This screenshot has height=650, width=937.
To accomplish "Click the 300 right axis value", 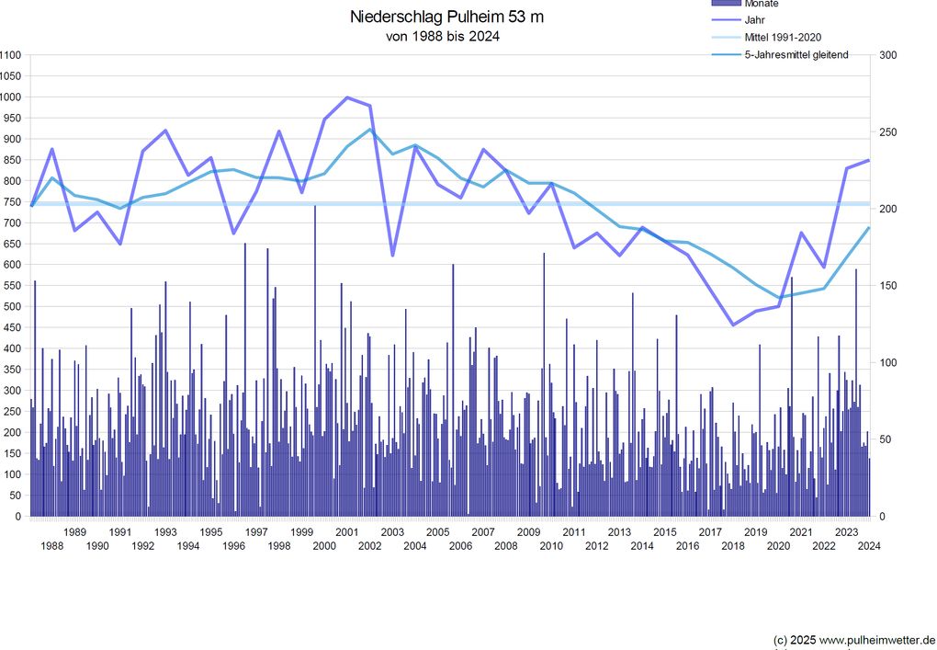I will 888,55.
